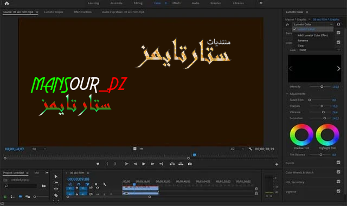This screenshot has height=206, width=347.
Task: Go to Out point
Action: pos(161,164)
